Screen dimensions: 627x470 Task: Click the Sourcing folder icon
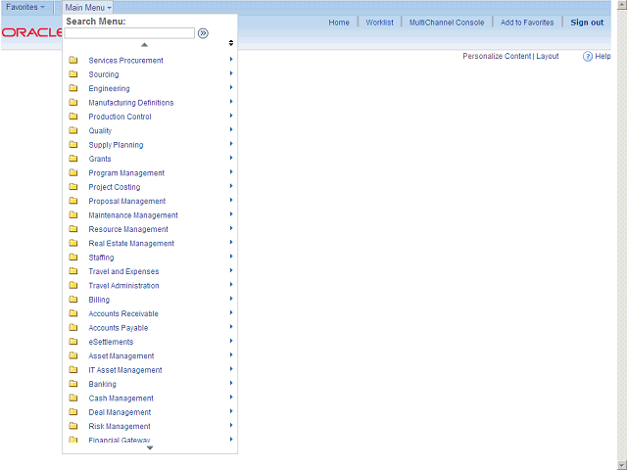(x=73, y=74)
